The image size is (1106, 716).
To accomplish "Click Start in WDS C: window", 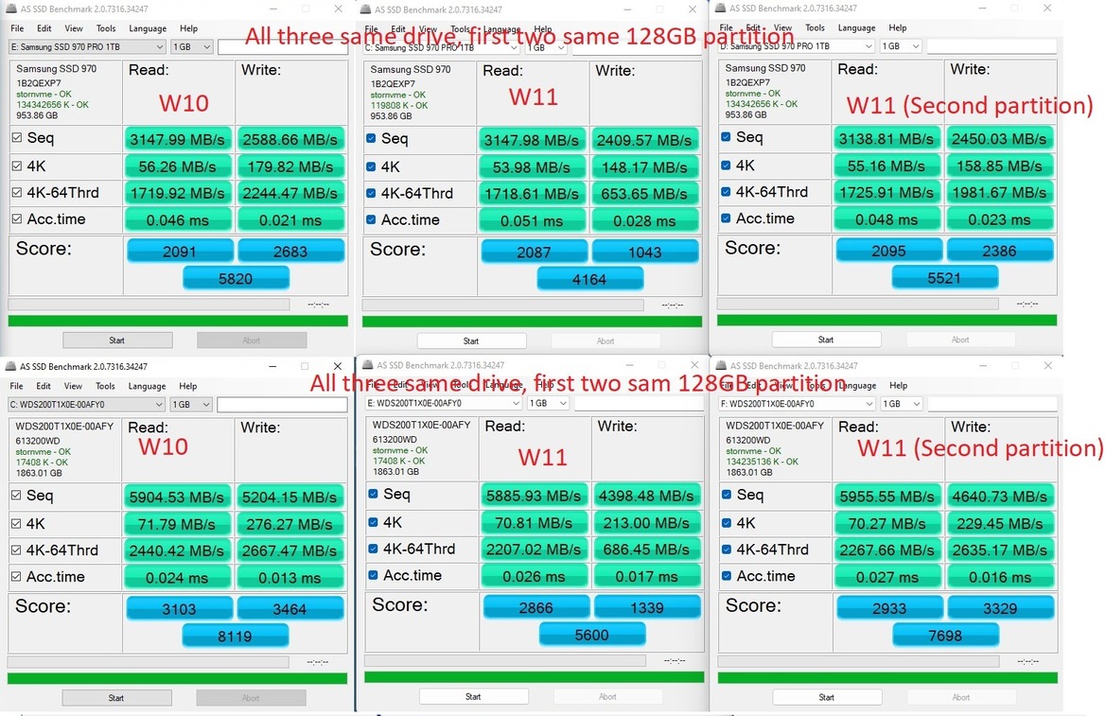I will (116, 698).
